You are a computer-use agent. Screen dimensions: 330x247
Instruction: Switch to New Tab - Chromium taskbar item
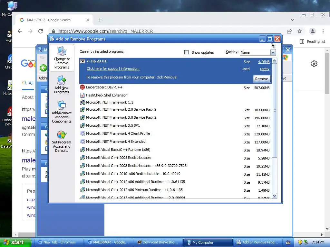tap(59, 242)
